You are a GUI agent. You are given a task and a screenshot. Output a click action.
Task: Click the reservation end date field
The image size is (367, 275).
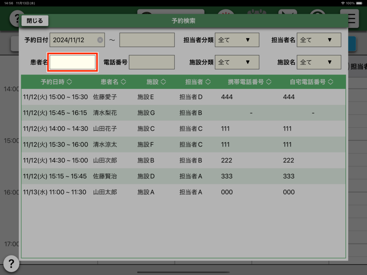tap(147, 40)
